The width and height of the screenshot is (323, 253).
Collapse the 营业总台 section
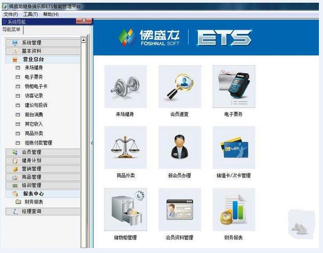point(43,59)
